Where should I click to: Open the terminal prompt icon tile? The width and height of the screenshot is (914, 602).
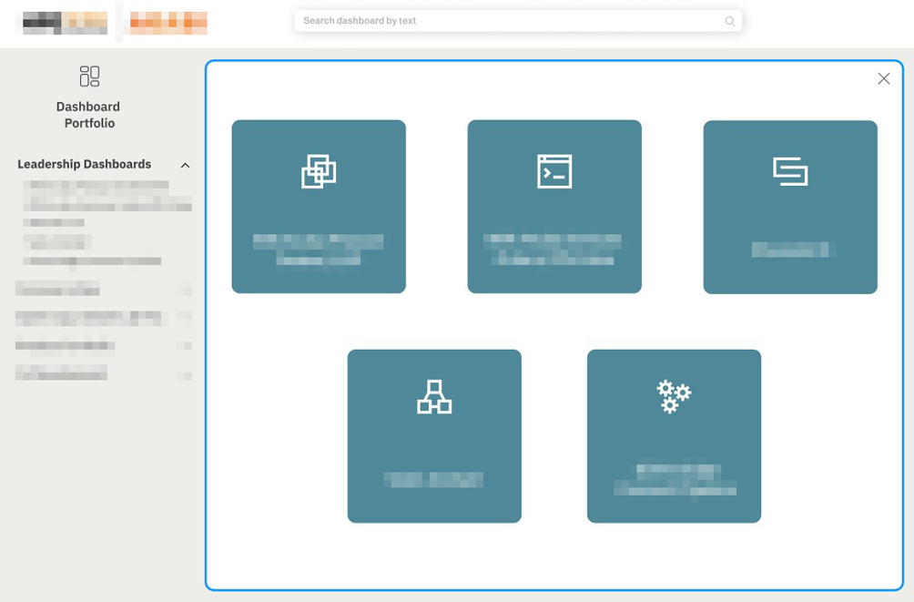click(x=554, y=207)
